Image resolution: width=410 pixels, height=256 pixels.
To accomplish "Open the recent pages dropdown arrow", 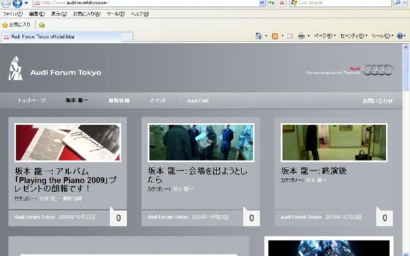I will [x=26, y=3].
